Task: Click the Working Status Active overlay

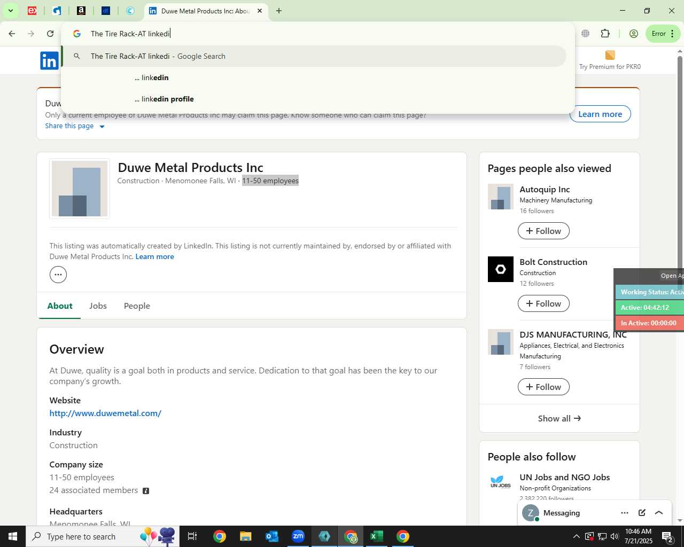Action: tap(650, 292)
